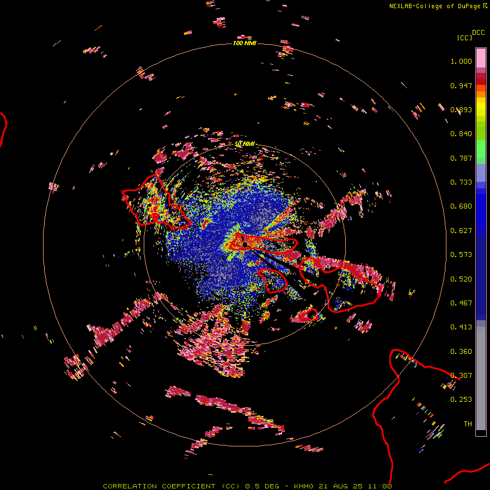This screenshot has width=490, height=490.
Task: Pick the light pink swatch beside 1.000 on the color bar
Action: (x=481, y=58)
